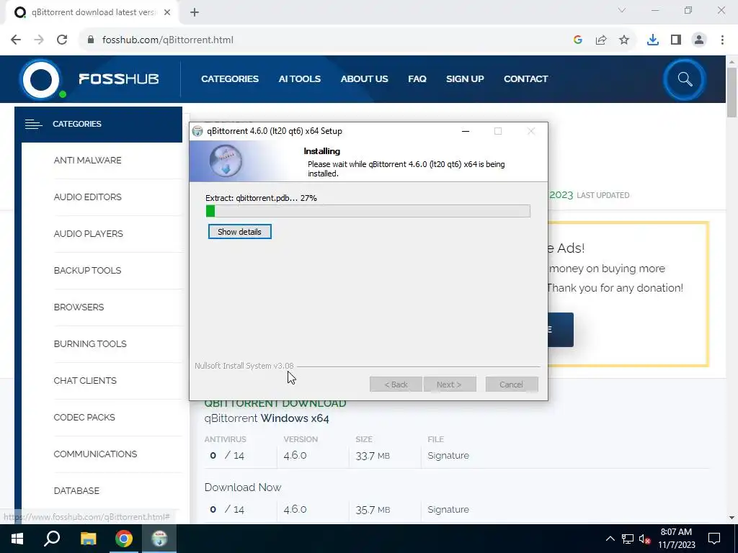The width and height of the screenshot is (738, 553).
Task: Select Burning Tools category
Action: pos(90,343)
